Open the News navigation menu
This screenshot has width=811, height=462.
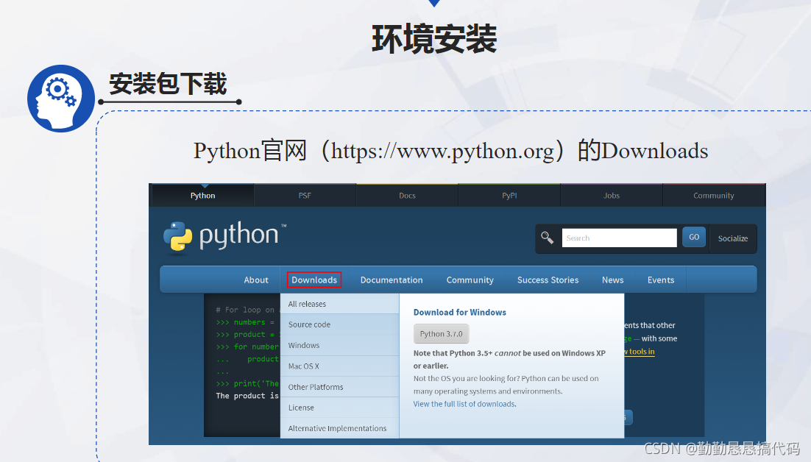point(612,280)
